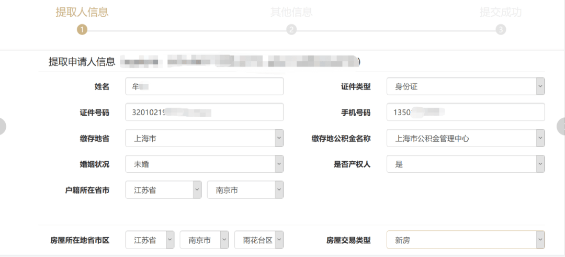Screen dimensions: 565x257
Task: Change 婚姻状况 dropdown from 未婚
Action: pyautogui.click(x=205, y=164)
